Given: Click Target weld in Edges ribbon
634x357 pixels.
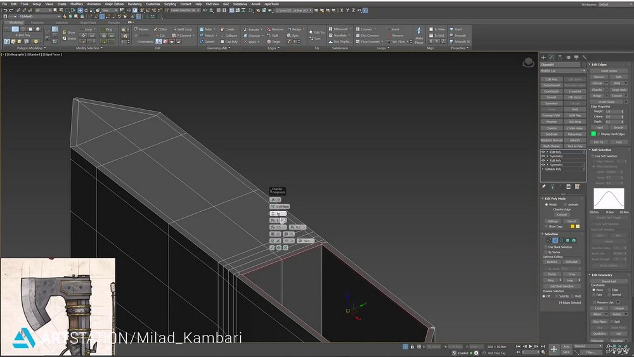Looking at the screenshot, I should 274,42.
